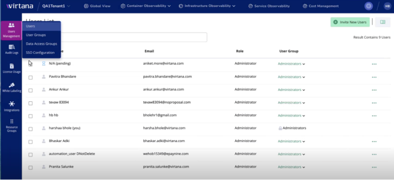Open more actions for N/A (pending) row
The height and width of the screenshot is (180, 394).
pyautogui.click(x=374, y=64)
